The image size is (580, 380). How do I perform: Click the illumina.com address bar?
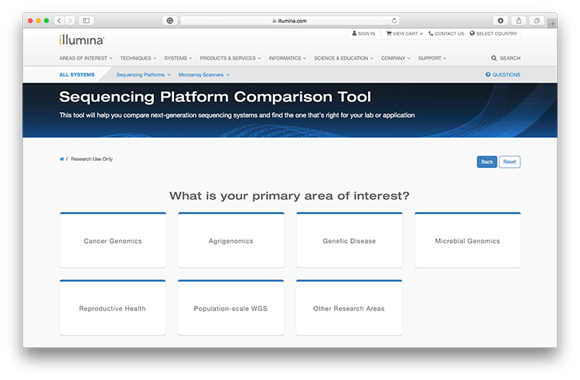tap(290, 21)
